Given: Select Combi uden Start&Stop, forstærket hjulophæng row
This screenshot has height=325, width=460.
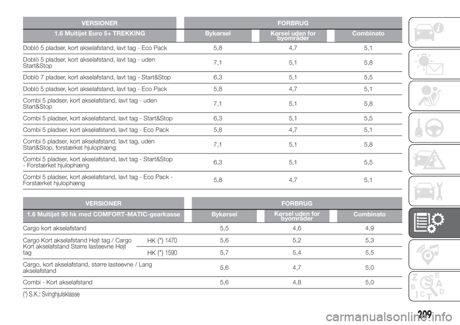Looking at the screenshot, I should click(212, 144).
